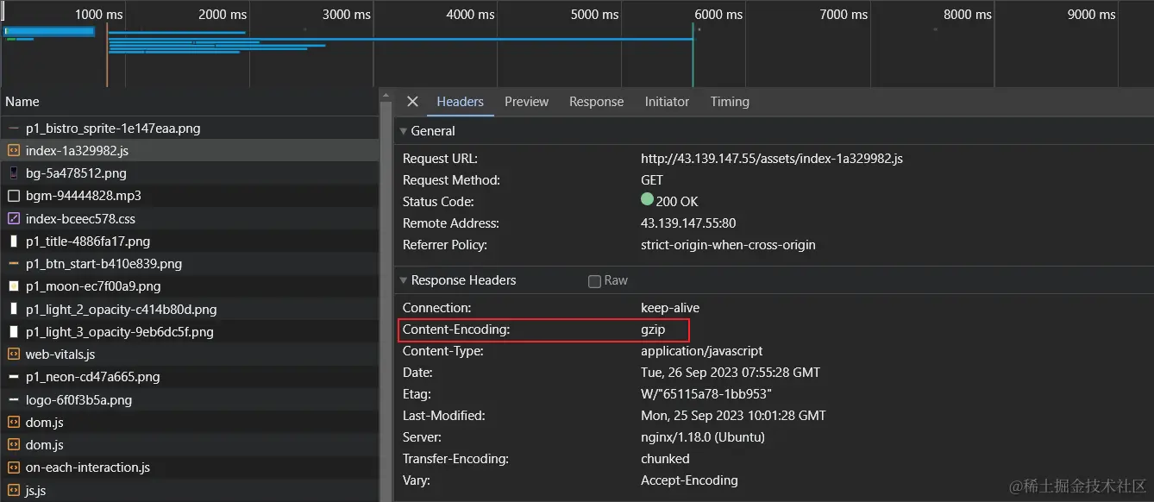
Task: Select the Initiator tab
Action: click(x=667, y=102)
